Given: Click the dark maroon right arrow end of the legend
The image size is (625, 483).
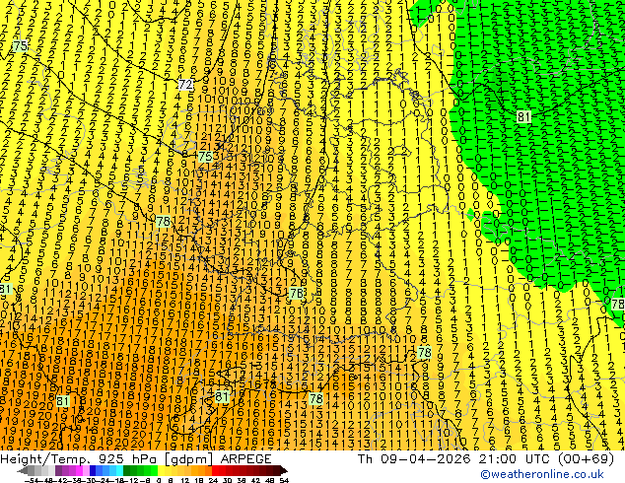Looking at the screenshot, I should [284, 470].
